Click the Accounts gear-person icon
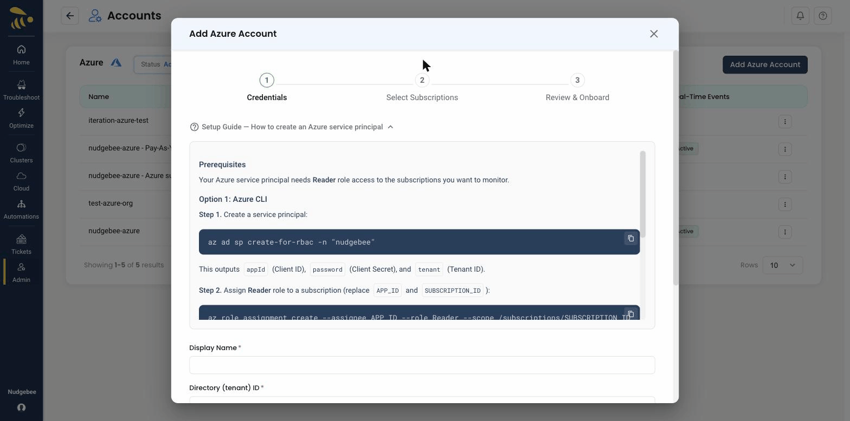Image resolution: width=850 pixels, height=421 pixels. pyautogui.click(x=95, y=16)
